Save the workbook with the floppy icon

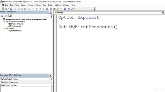pos(11,9)
